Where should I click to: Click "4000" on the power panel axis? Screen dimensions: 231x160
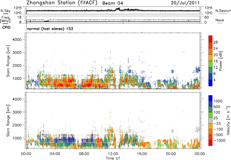coord(17,40)
